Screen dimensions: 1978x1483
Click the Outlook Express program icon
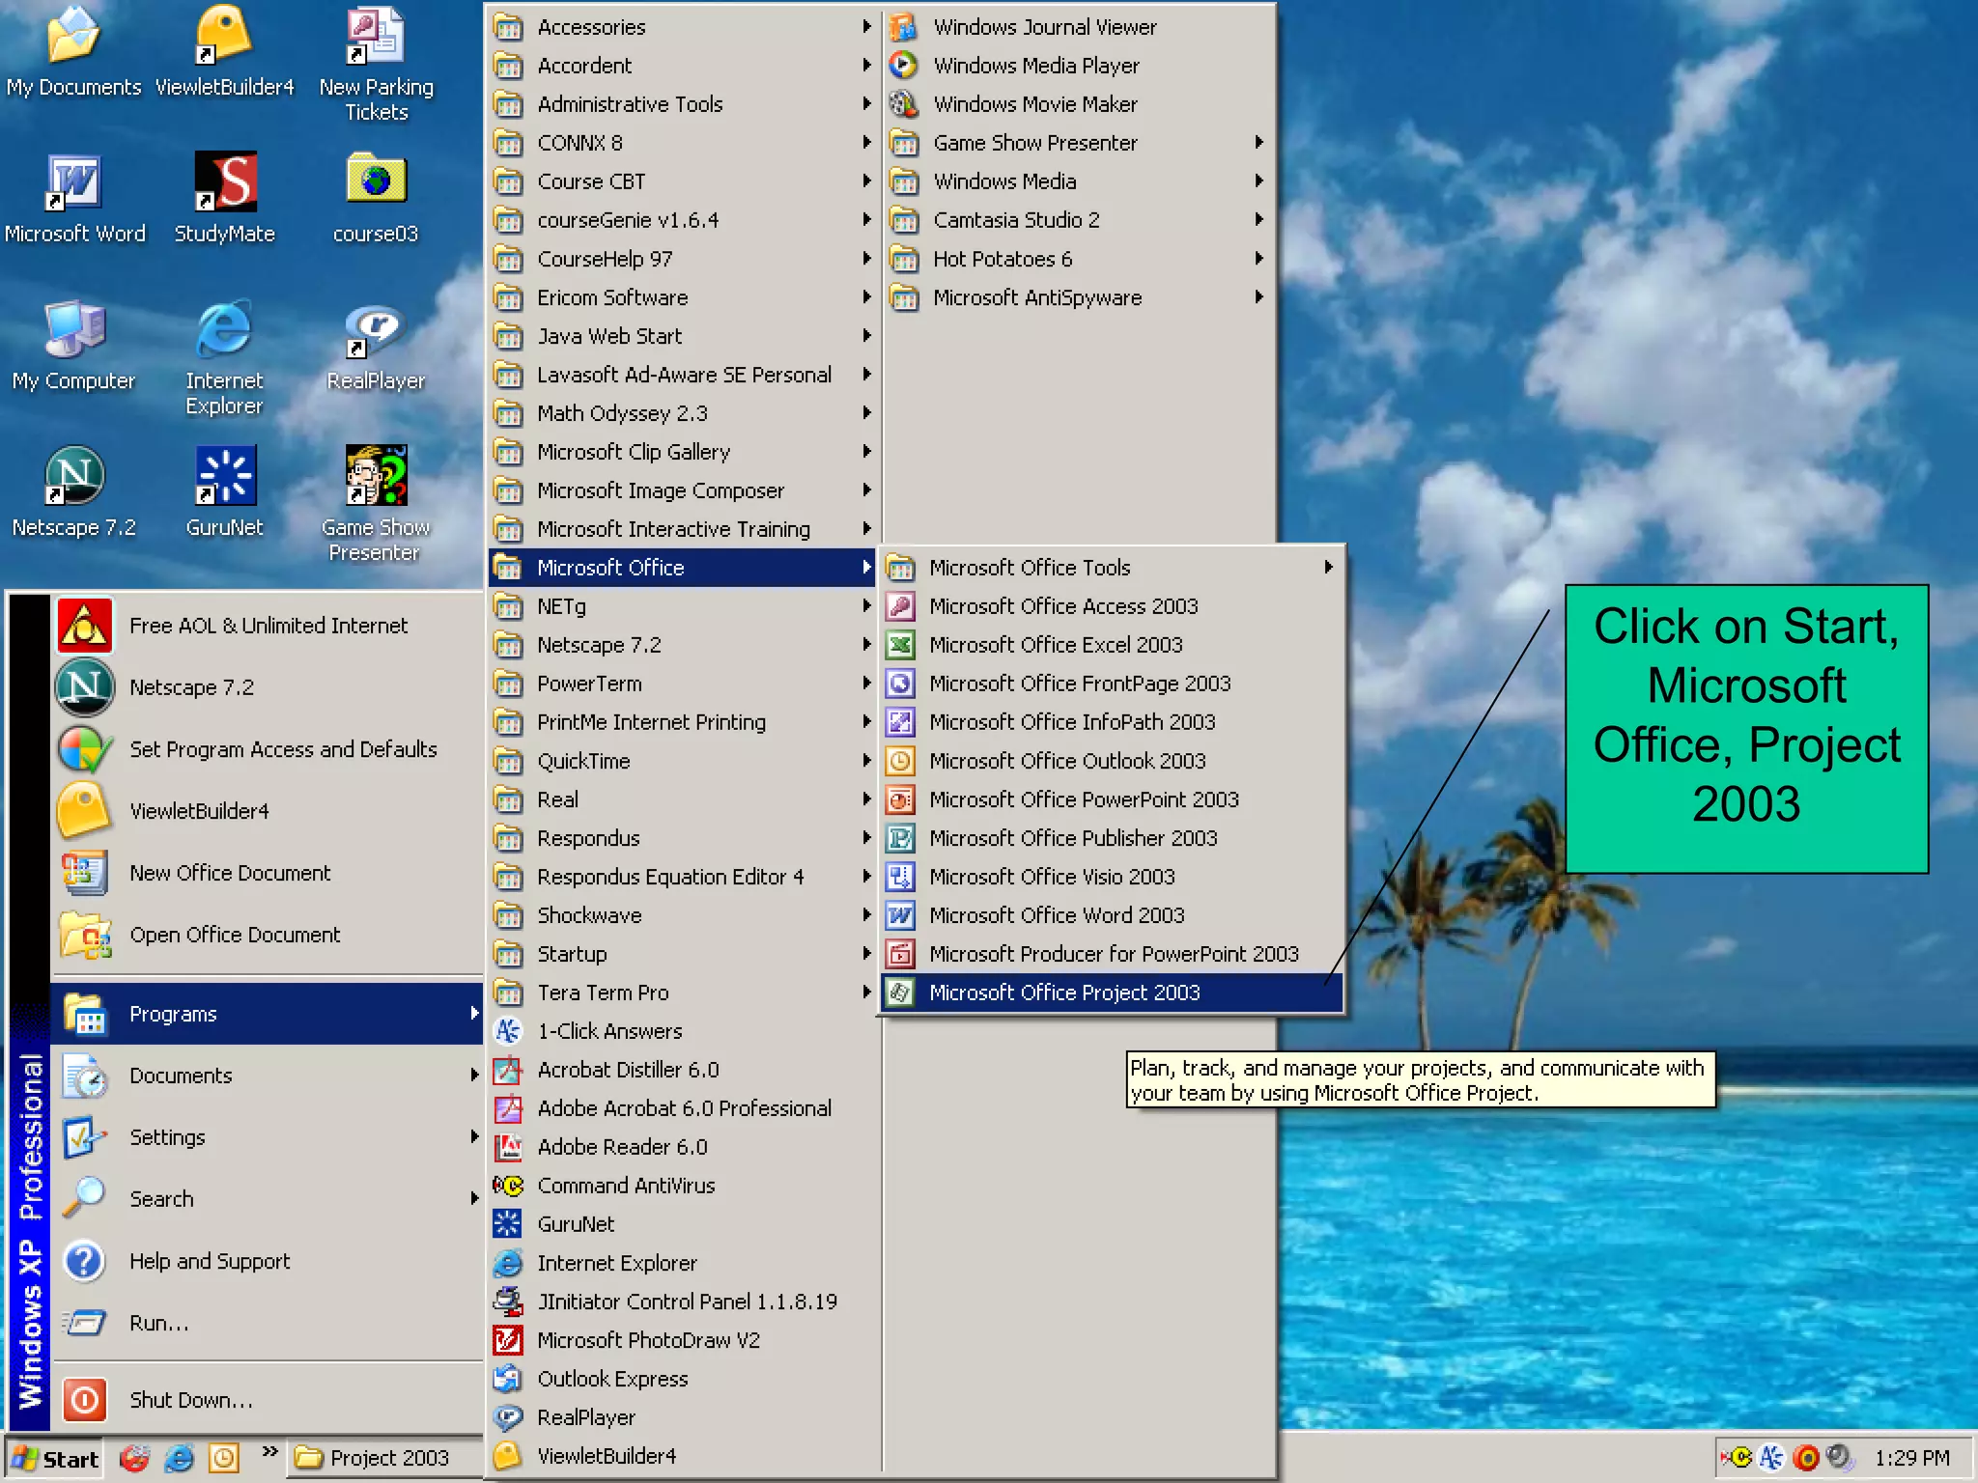tap(508, 1379)
